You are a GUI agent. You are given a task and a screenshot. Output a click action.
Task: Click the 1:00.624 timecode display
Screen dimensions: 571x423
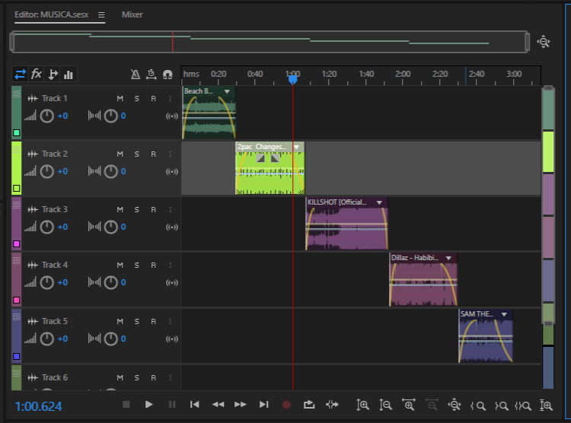(x=39, y=406)
